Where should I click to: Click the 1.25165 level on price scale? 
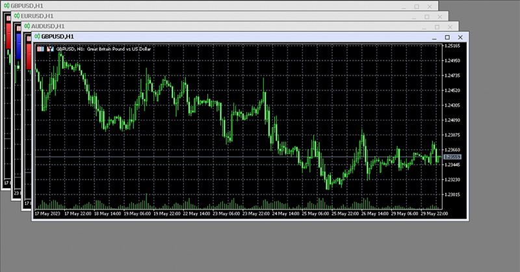pyautogui.click(x=452, y=46)
